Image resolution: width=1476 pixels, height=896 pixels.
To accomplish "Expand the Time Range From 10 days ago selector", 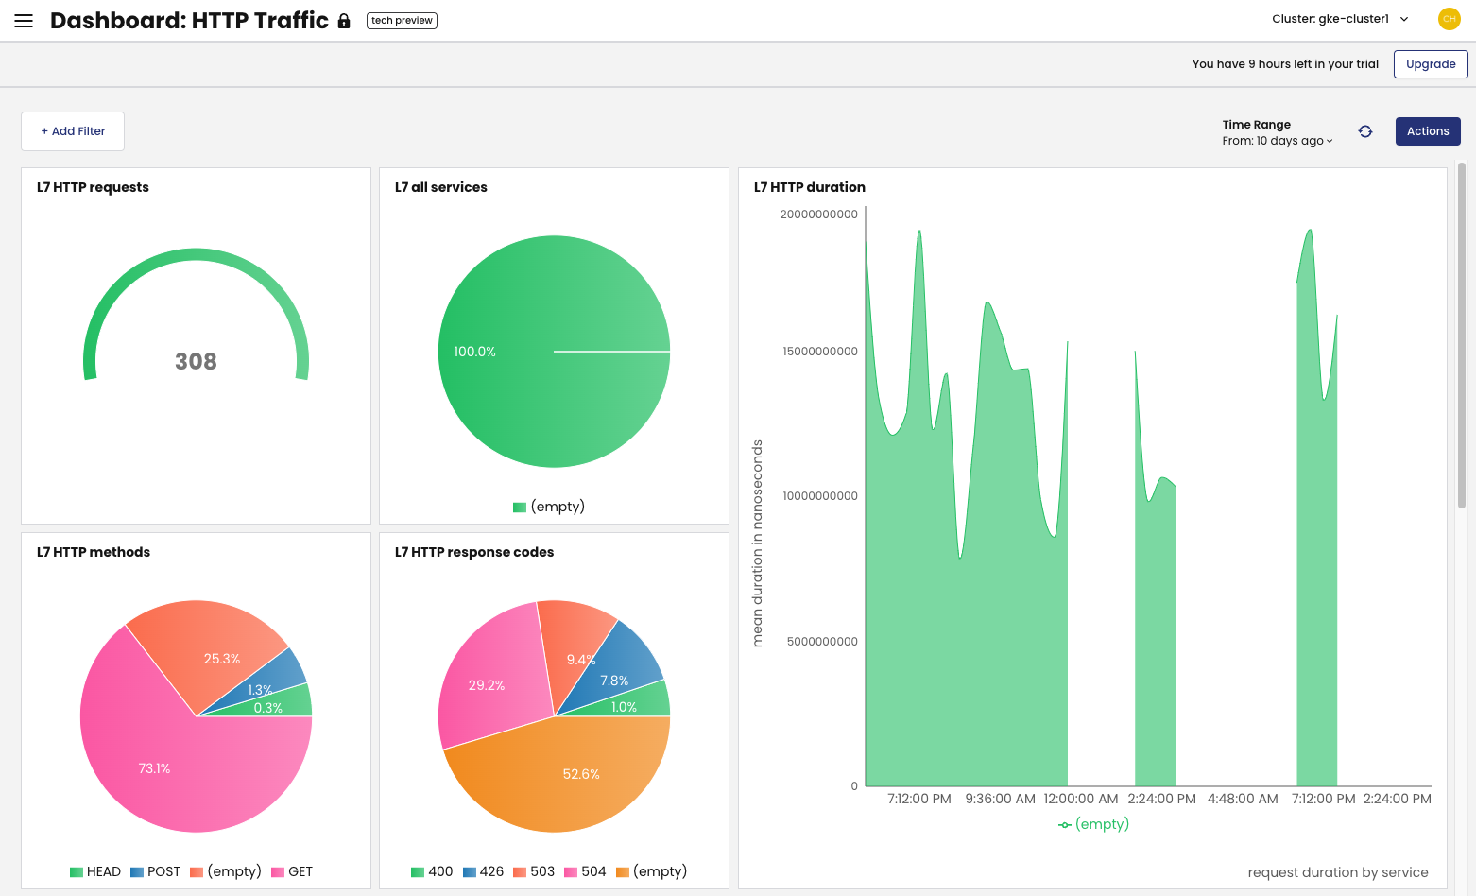I will pyautogui.click(x=1277, y=140).
